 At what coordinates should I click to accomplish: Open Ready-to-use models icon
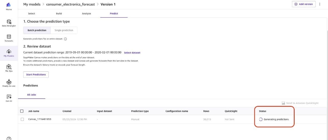tap(9, 82)
